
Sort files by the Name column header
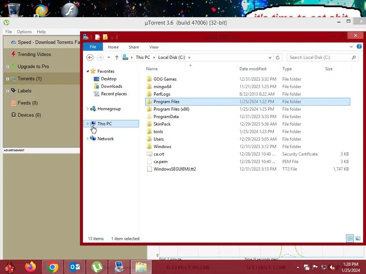(x=152, y=69)
